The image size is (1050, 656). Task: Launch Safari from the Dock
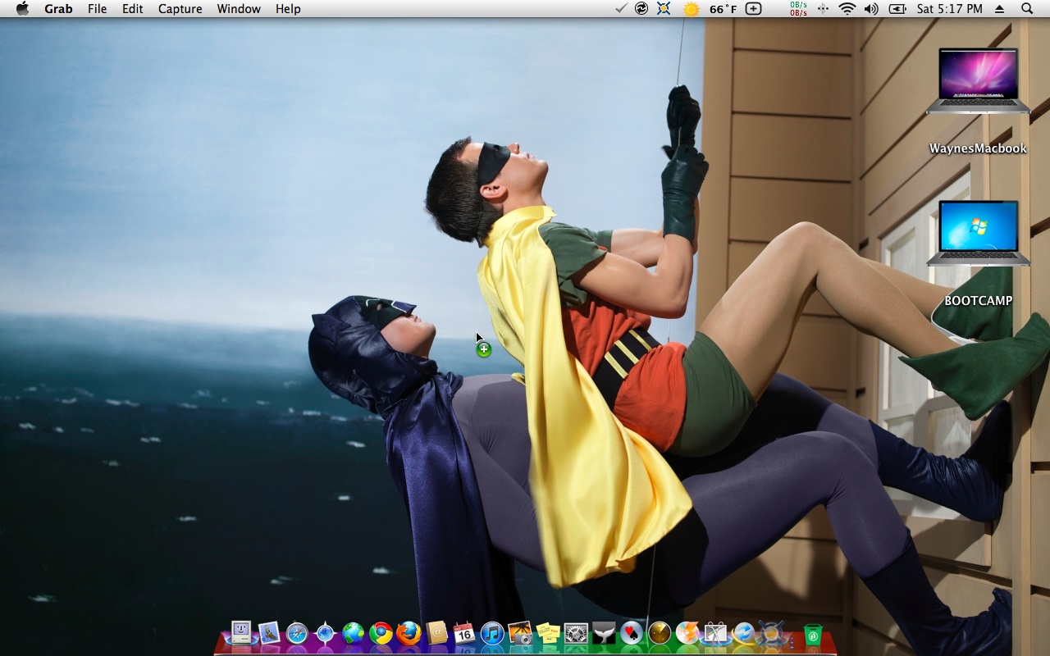[297, 633]
